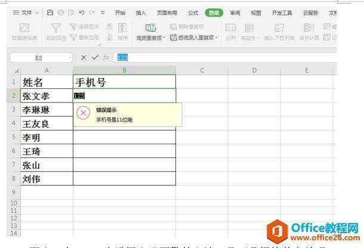Click the undo arrow icon
Viewport: 364px width, 248px height.
point(81,12)
